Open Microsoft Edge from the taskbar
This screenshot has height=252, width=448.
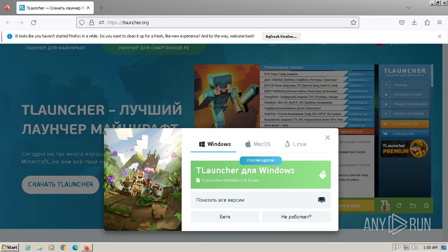pyautogui.click(x=75, y=247)
